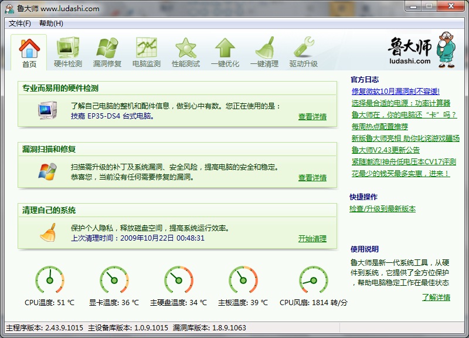Viewport: 469px width, 338px height.
Task: Click the 官方日志 section heading
Action: pos(365,80)
